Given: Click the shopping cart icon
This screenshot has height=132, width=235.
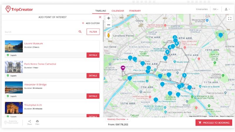Looking at the screenshot, I should (200, 123).
